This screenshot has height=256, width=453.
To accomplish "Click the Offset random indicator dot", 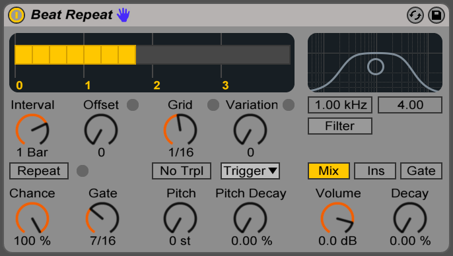I will [x=133, y=105].
